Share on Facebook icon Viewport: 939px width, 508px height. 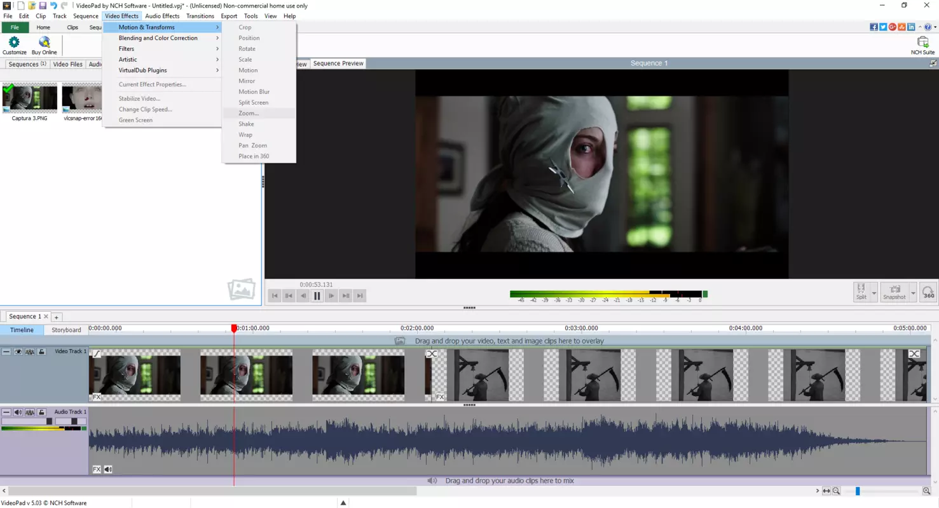click(874, 27)
